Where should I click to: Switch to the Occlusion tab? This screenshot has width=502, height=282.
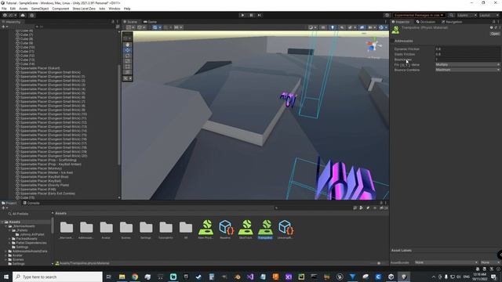tap(426, 22)
